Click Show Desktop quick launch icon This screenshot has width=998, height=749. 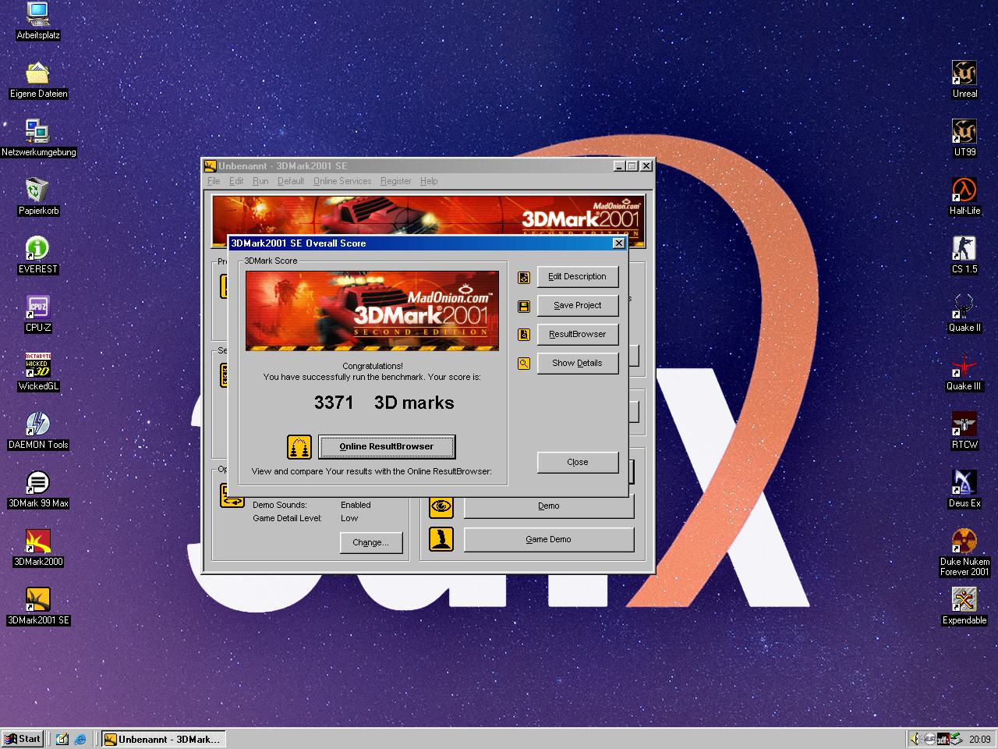click(x=62, y=739)
